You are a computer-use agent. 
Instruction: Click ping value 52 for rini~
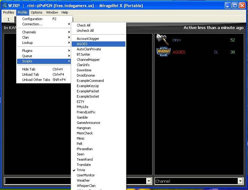click(232, 40)
